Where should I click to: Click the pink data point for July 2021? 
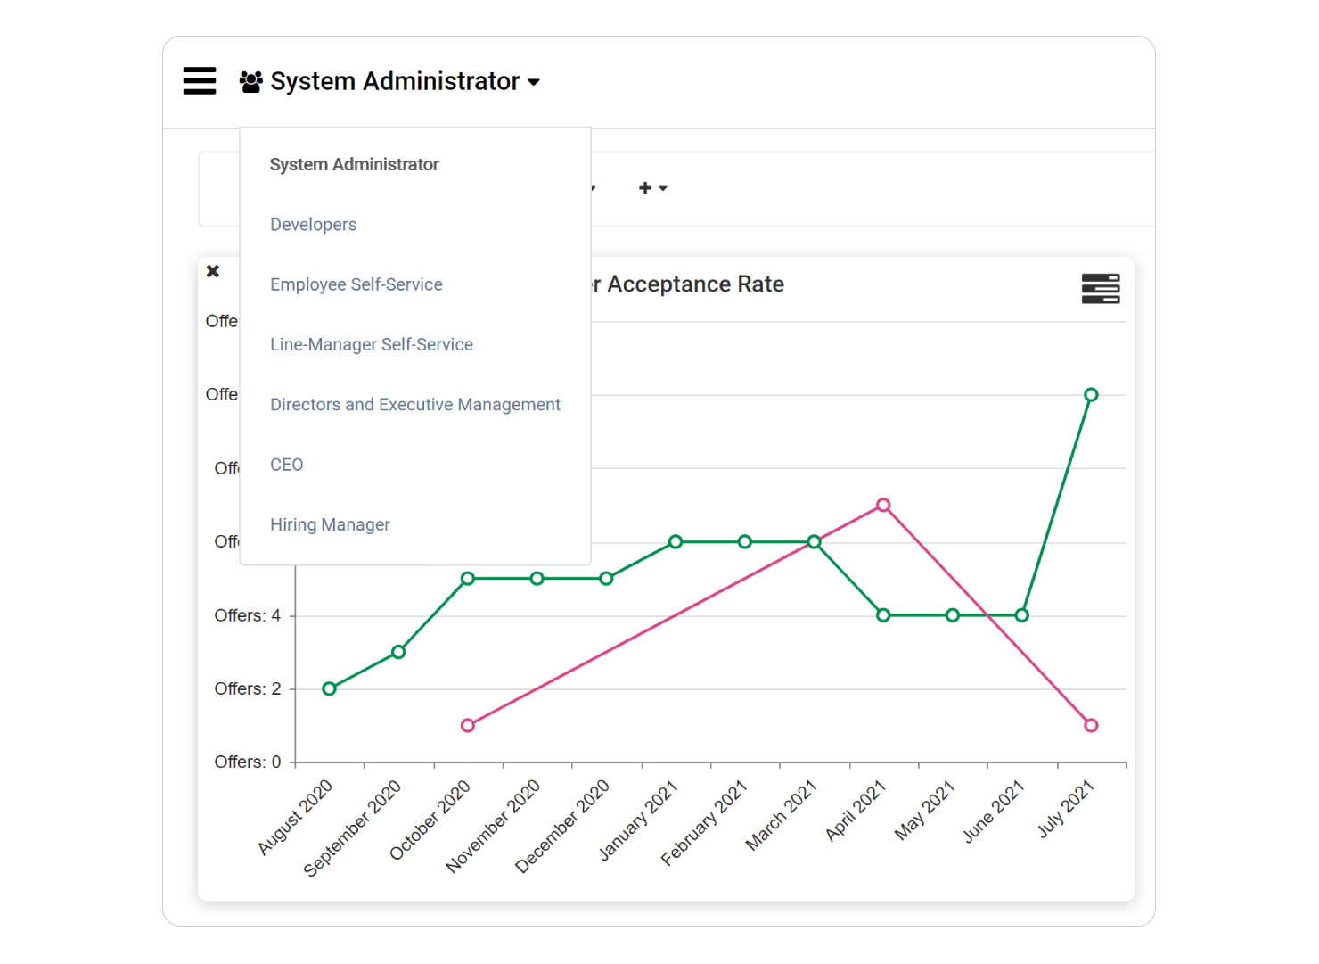click(1091, 725)
